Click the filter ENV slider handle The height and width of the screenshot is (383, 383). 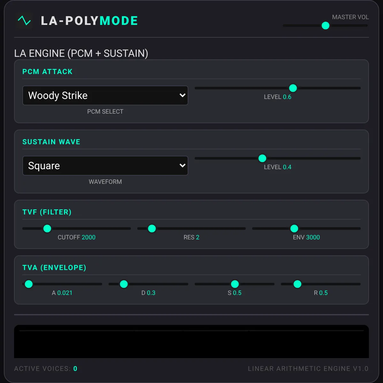294,229
